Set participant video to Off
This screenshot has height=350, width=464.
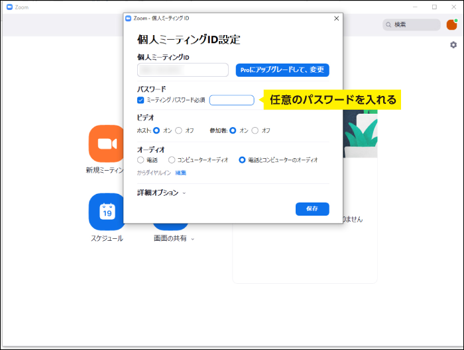coord(255,130)
